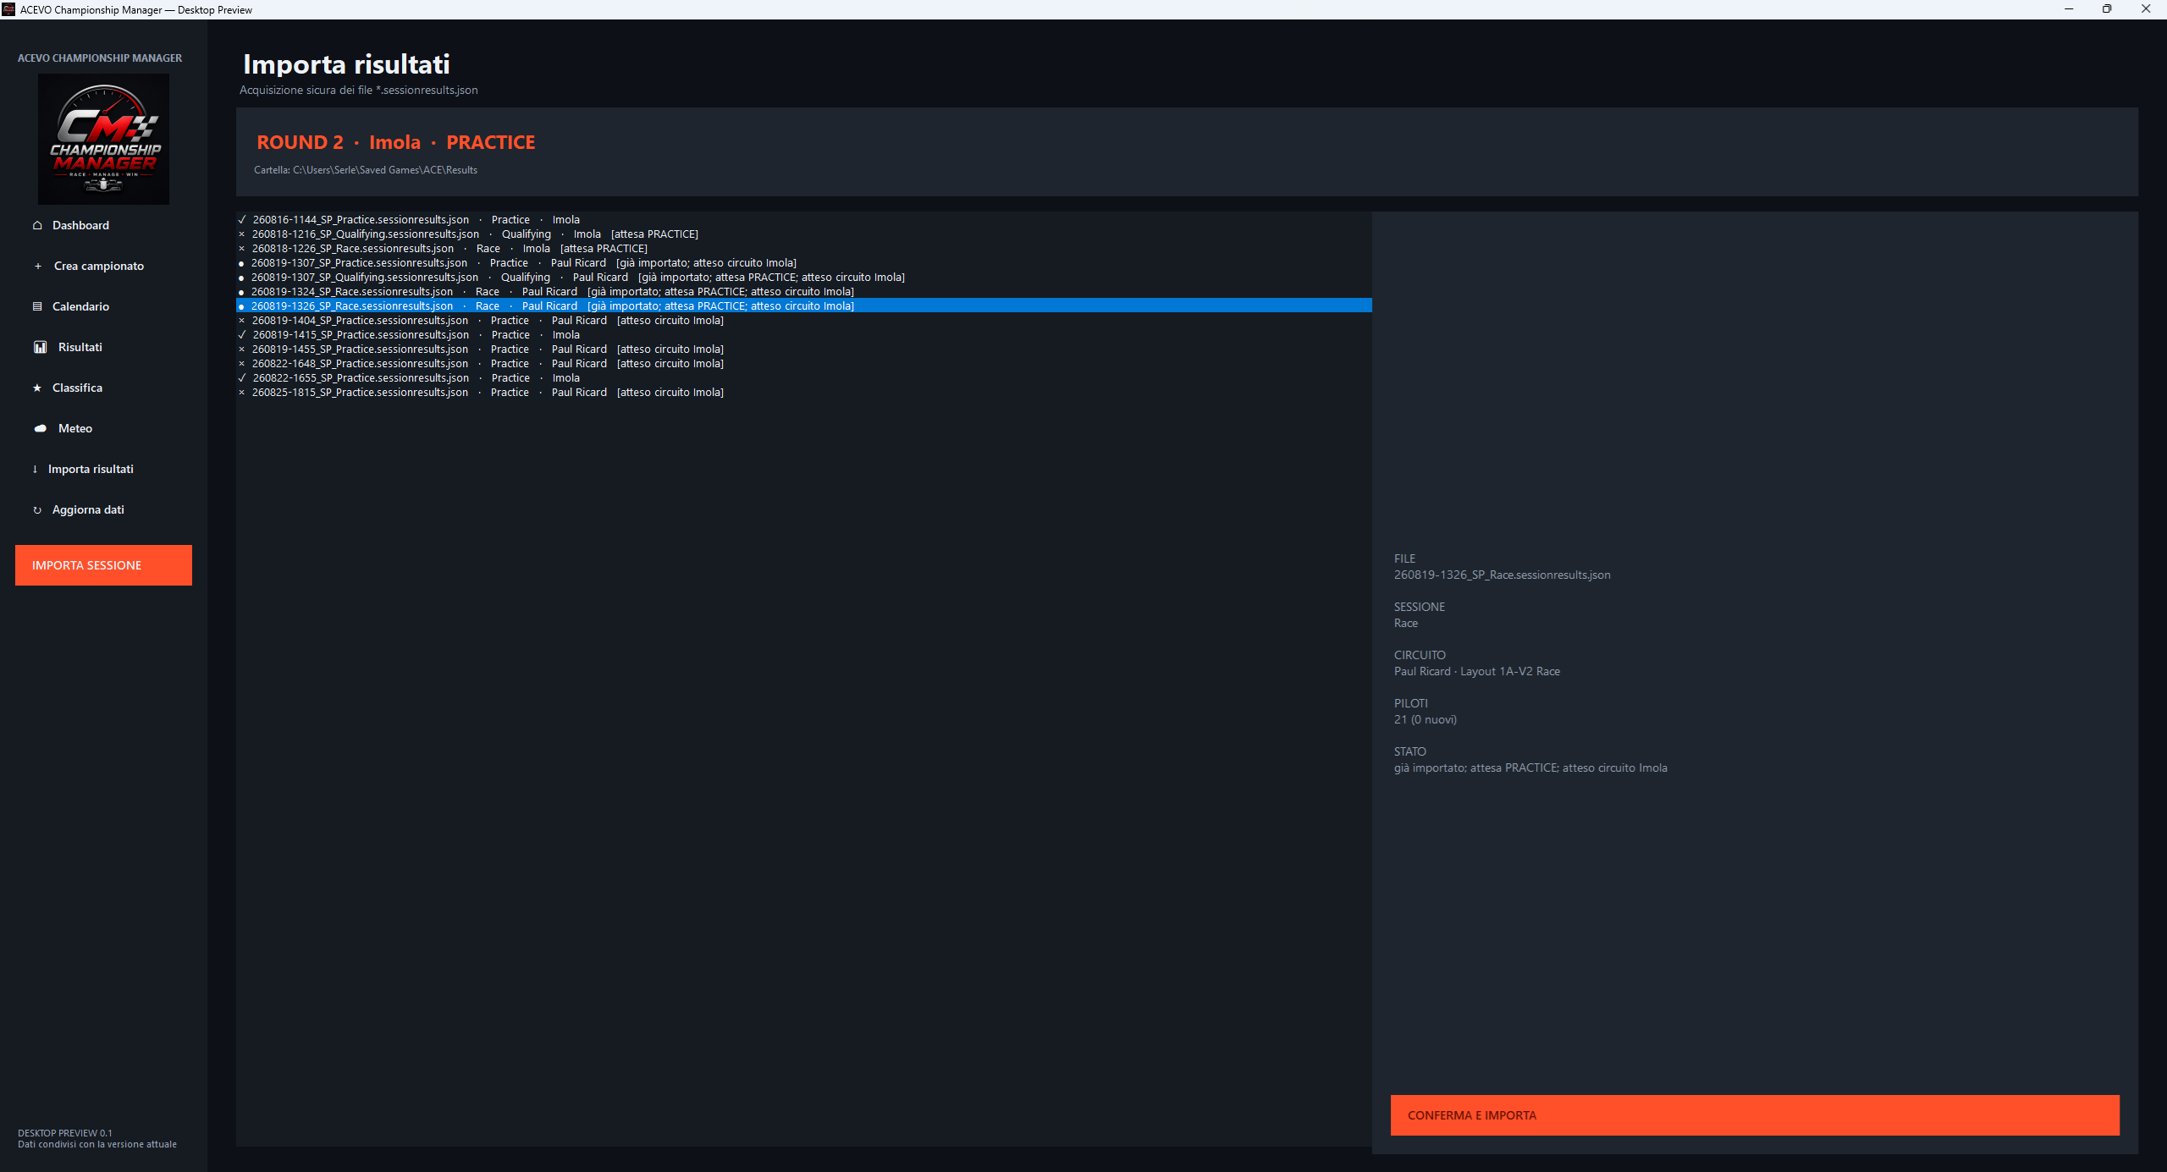Select file 260819-1324_SP_Race.sessionresults.json
Screen dimensions: 2167x1172
804,292
